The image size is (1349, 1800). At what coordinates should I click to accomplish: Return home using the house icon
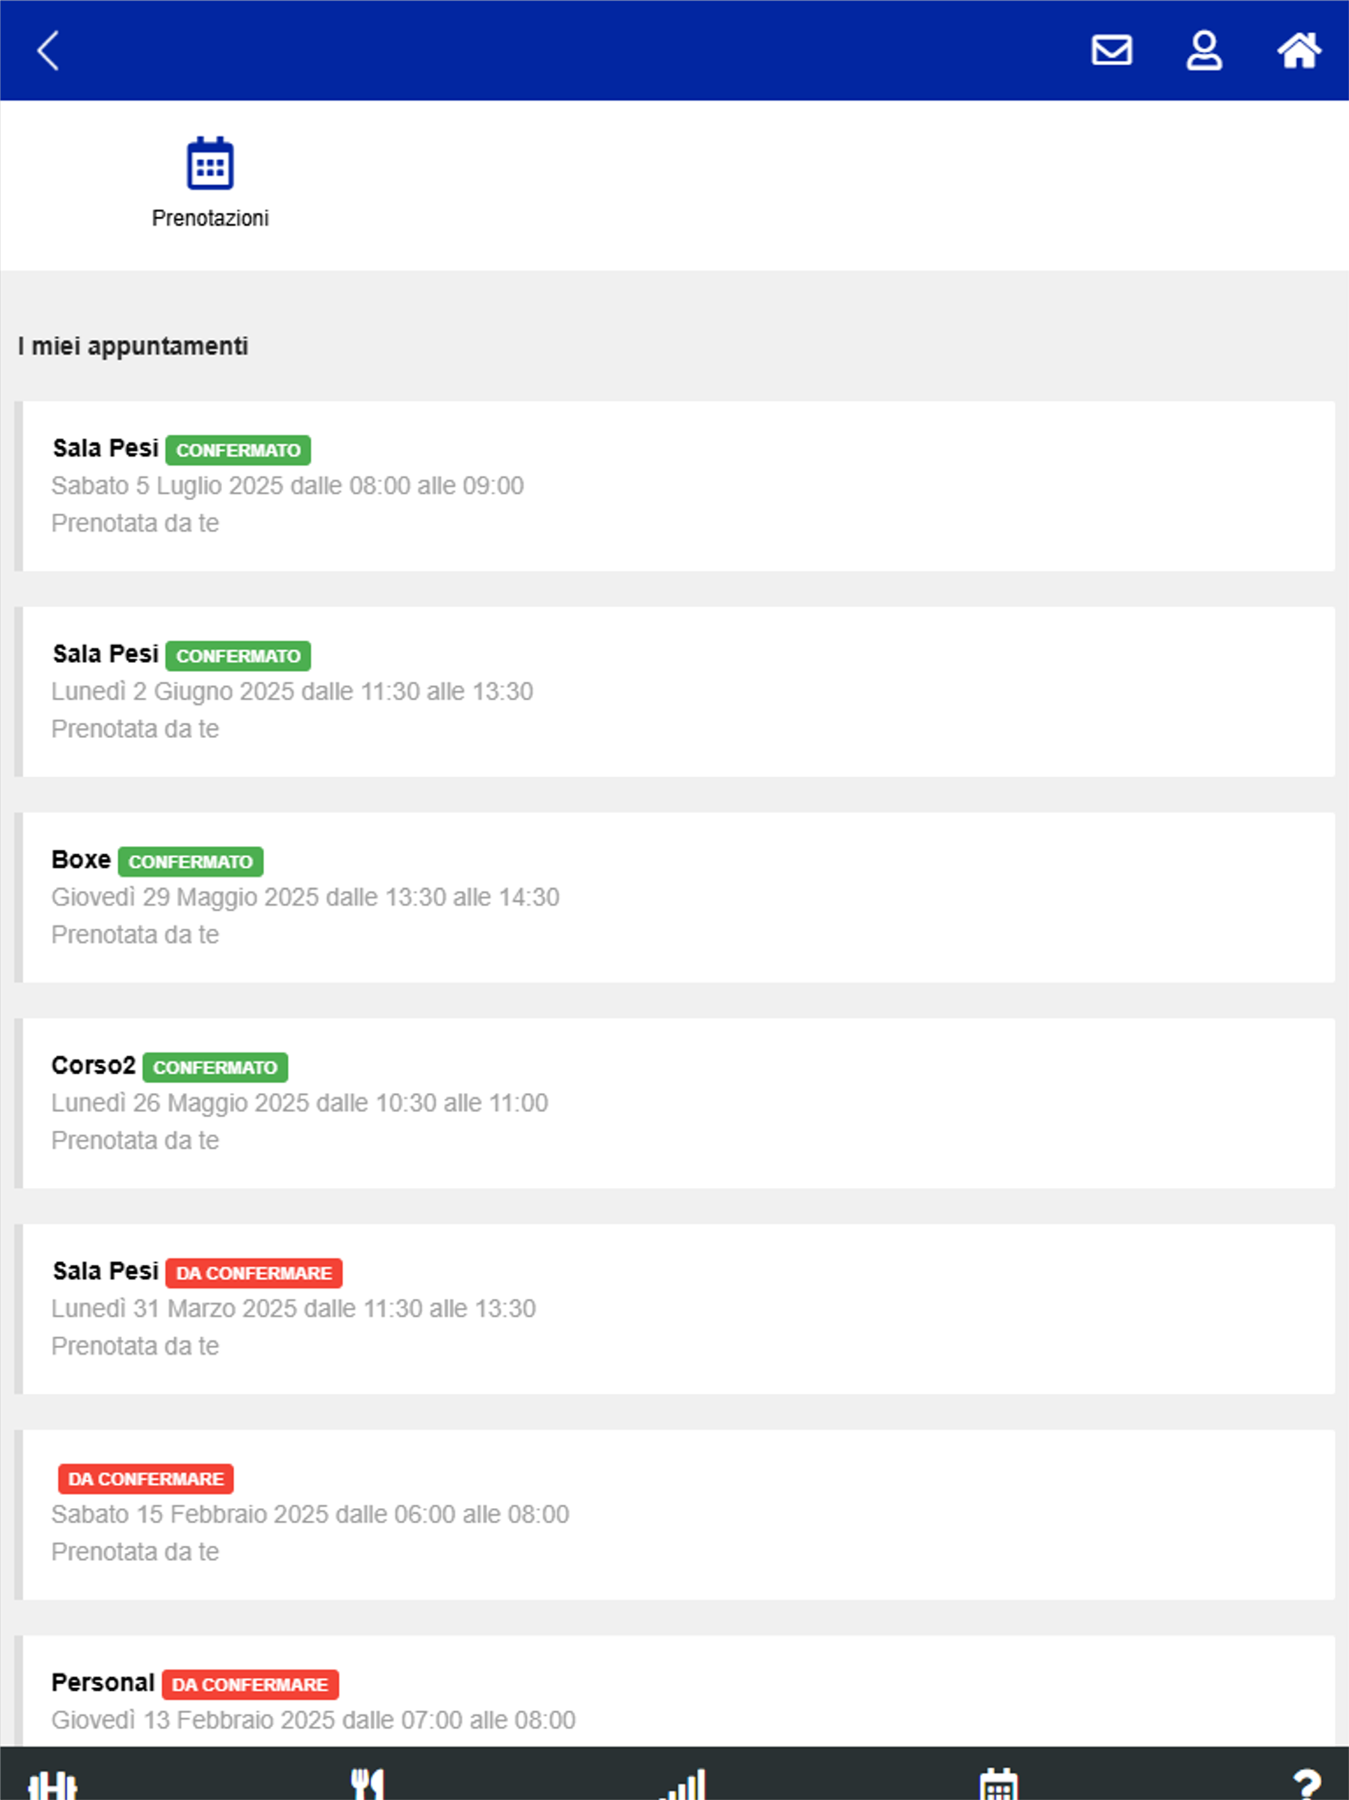(1298, 51)
